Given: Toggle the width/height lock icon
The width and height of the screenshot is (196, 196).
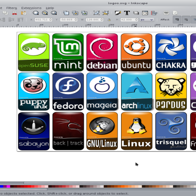Looking at the screenshot, I should [x=109, y=20].
